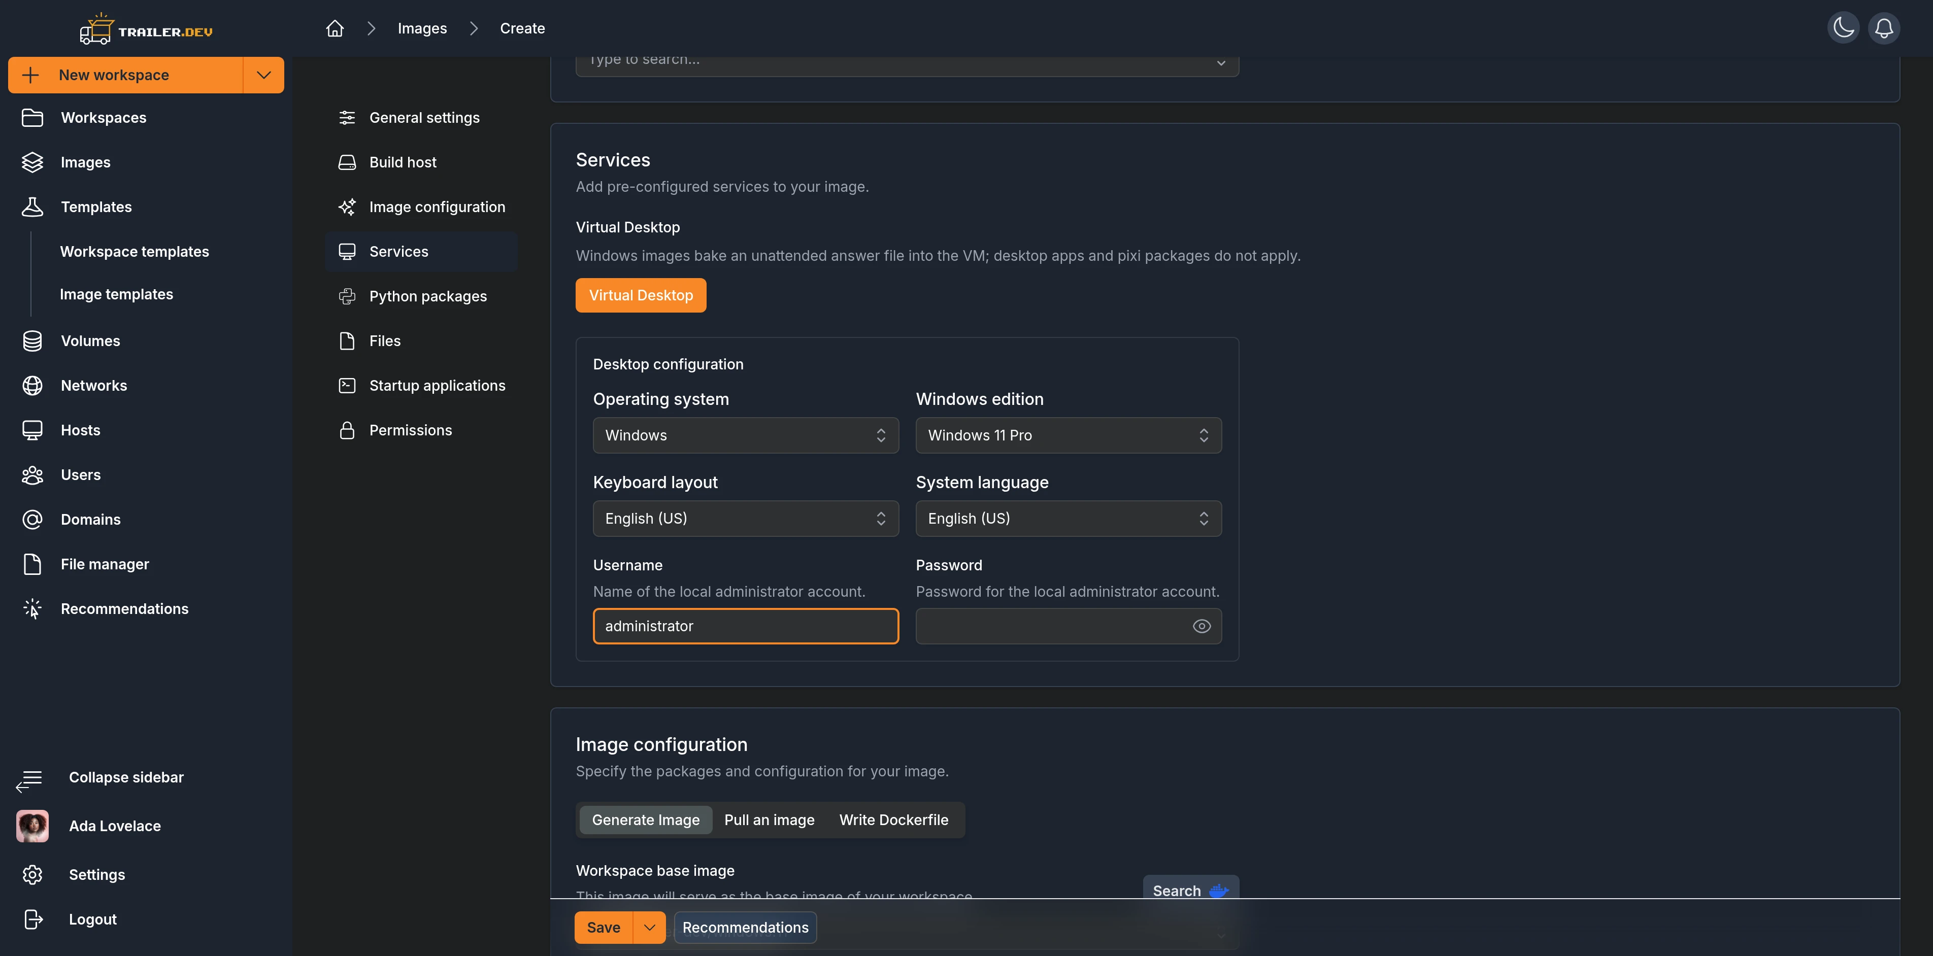Select the Write Dockerfile tab
The width and height of the screenshot is (1933, 956).
tap(894, 820)
